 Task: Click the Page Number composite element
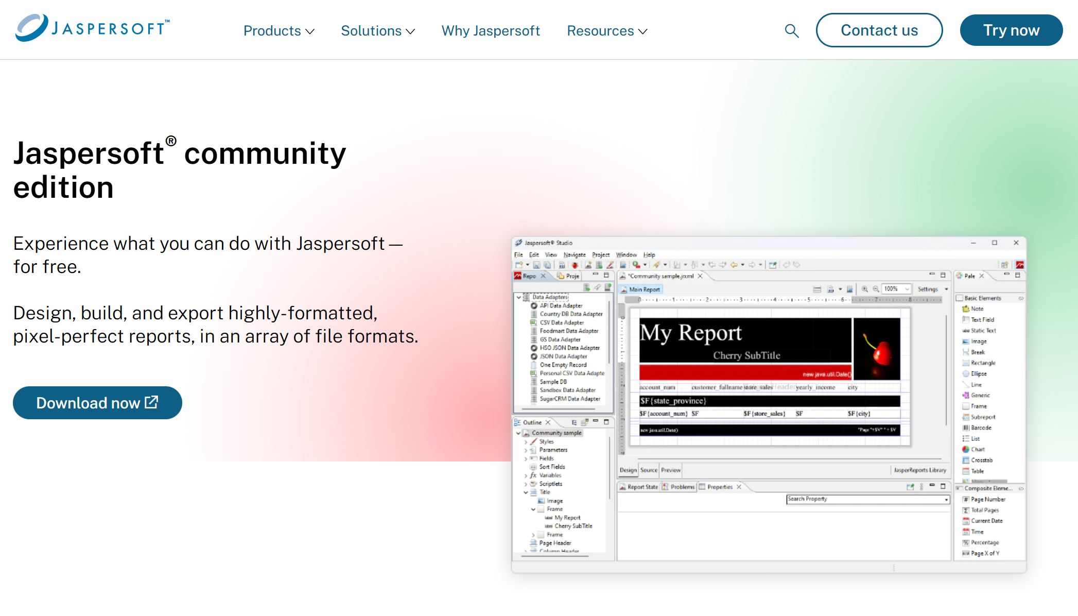987,499
